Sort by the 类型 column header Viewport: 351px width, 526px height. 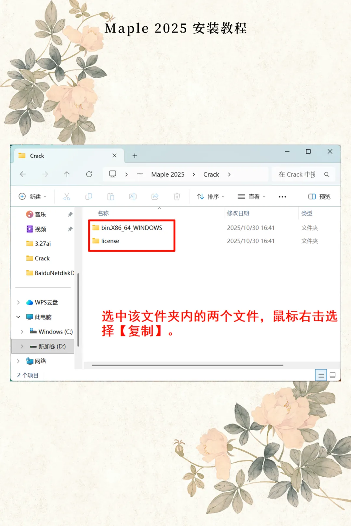(307, 213)
